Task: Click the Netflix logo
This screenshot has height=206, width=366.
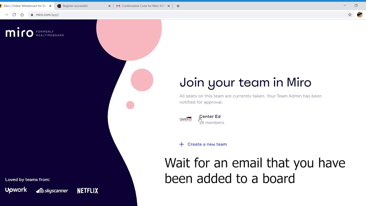Action: (x=88, y=191)
